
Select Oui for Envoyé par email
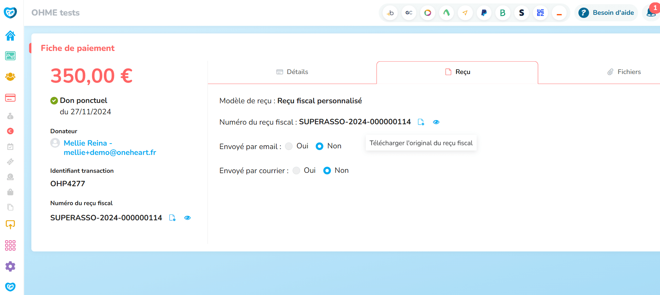point(289,146)
